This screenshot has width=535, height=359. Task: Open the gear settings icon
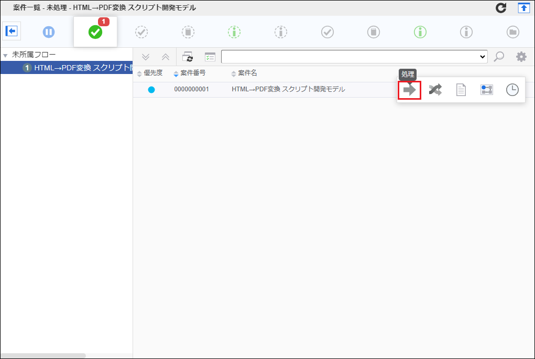521,57
